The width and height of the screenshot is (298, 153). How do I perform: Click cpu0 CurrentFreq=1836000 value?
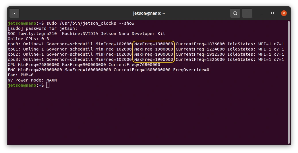[x=200, y=44]
